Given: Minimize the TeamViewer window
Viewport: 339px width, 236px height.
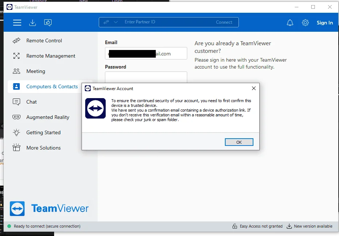Looking at the screenshot, I should point(297,7).
